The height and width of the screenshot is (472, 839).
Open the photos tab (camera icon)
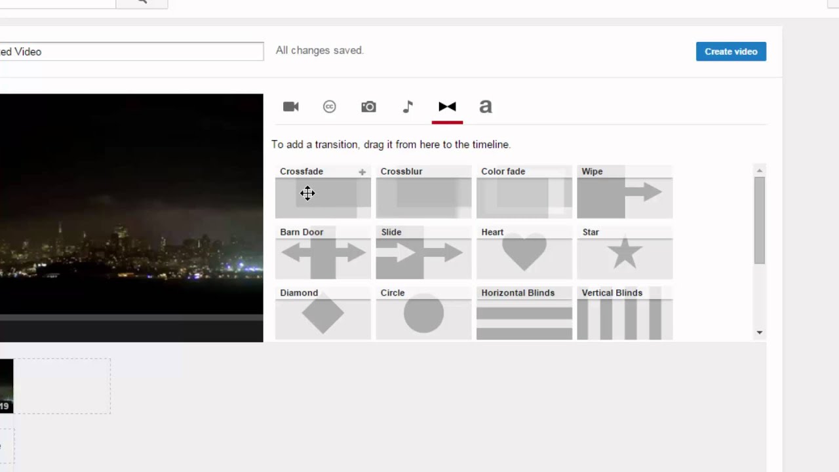point(368,106)
